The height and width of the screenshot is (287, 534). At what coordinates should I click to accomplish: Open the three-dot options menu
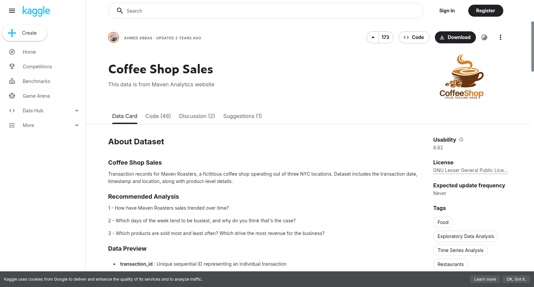pyautogui.click(x=500, y=37)
